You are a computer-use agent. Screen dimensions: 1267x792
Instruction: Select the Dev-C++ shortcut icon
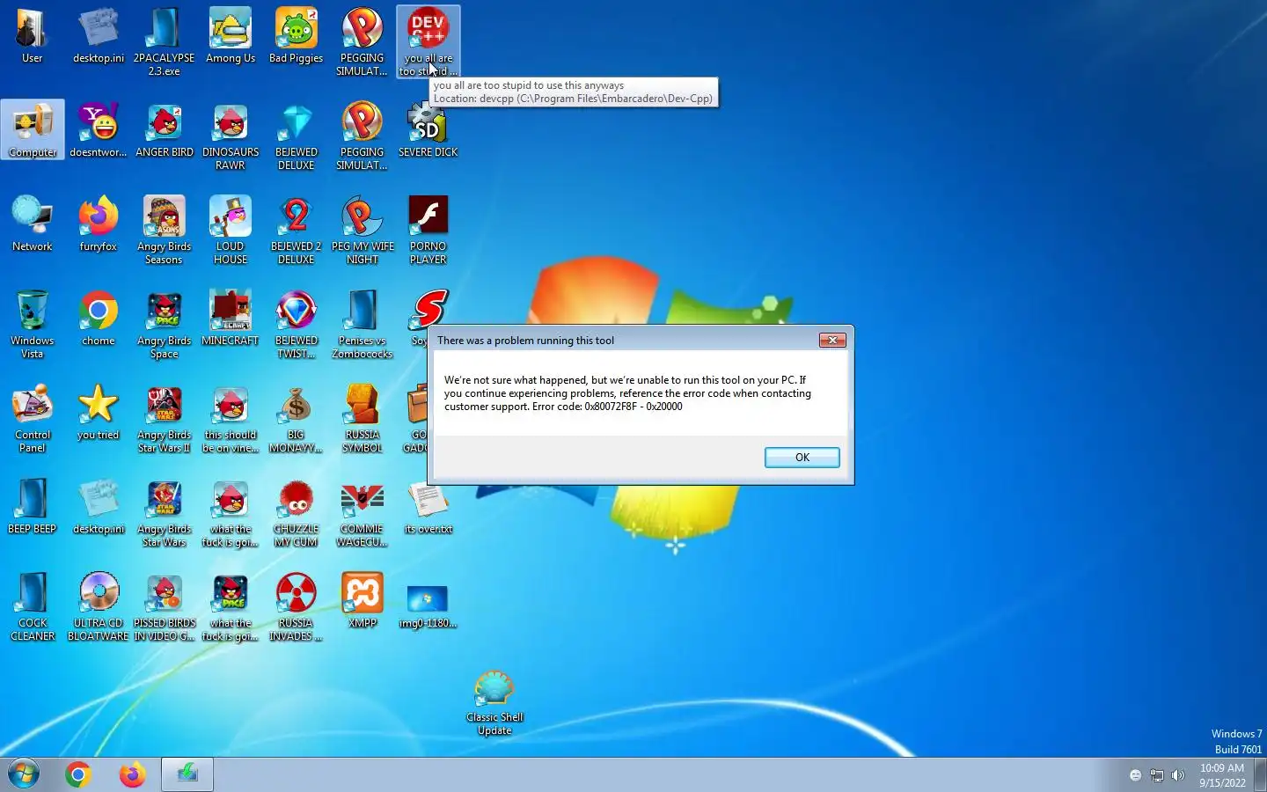click(428, 41)
